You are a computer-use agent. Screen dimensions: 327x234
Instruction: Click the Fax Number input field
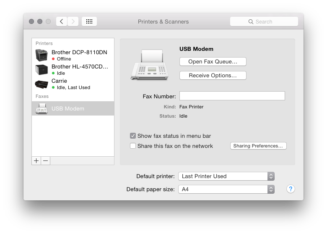click(x=232, y=96)
